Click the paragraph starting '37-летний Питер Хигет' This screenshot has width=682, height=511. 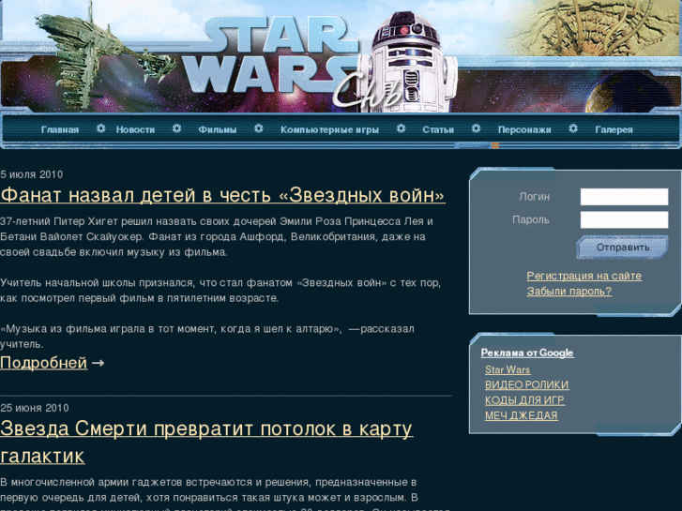click(x=217, y=236)
